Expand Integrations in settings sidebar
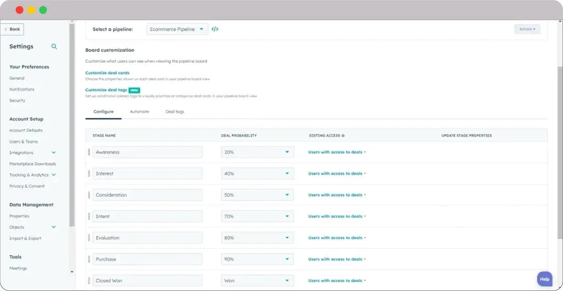The image size is (563, 291). click(53, 152)
